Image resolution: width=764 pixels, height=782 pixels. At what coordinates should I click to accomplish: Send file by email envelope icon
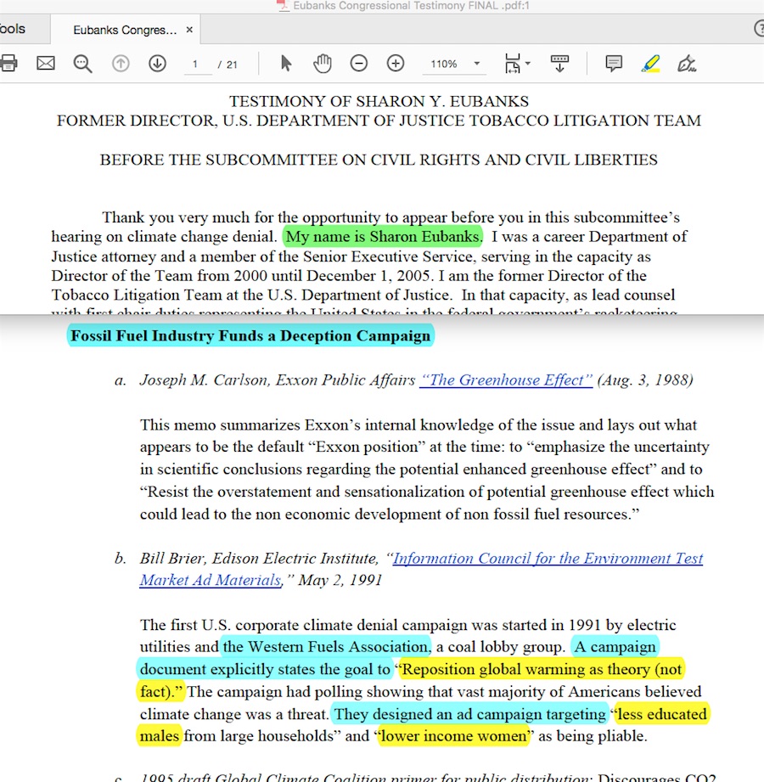(x=45, y=64)
